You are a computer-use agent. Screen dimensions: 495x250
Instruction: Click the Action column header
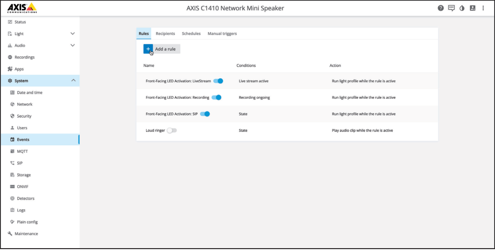click(335, 66)
